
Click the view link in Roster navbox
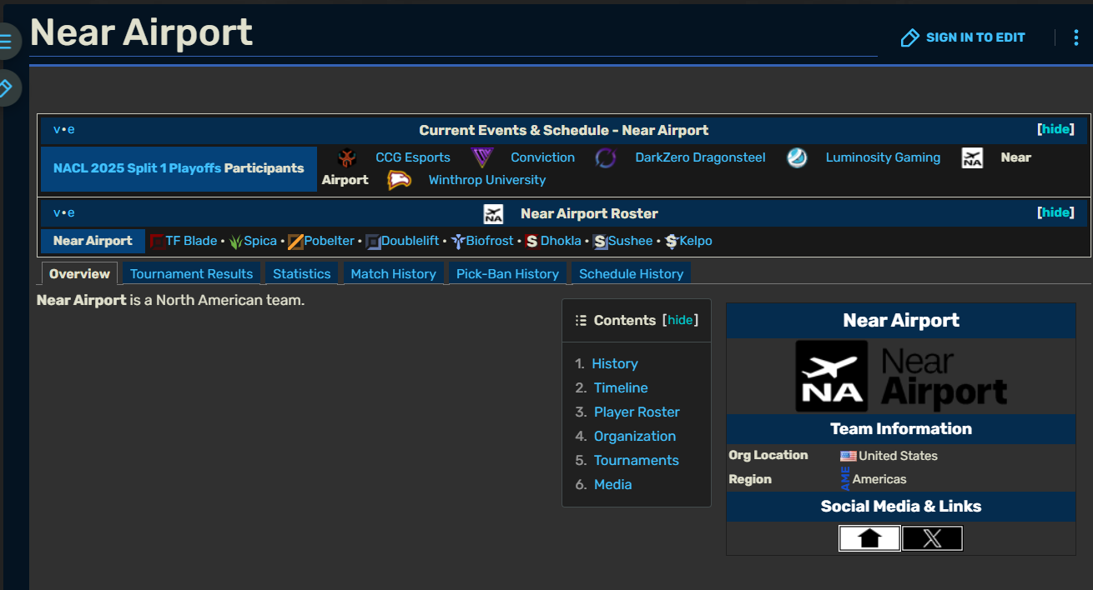[57, 213]
